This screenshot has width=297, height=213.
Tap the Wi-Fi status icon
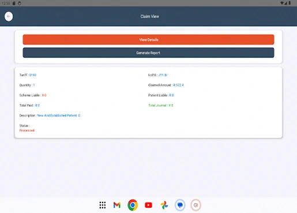coord(282,3)
